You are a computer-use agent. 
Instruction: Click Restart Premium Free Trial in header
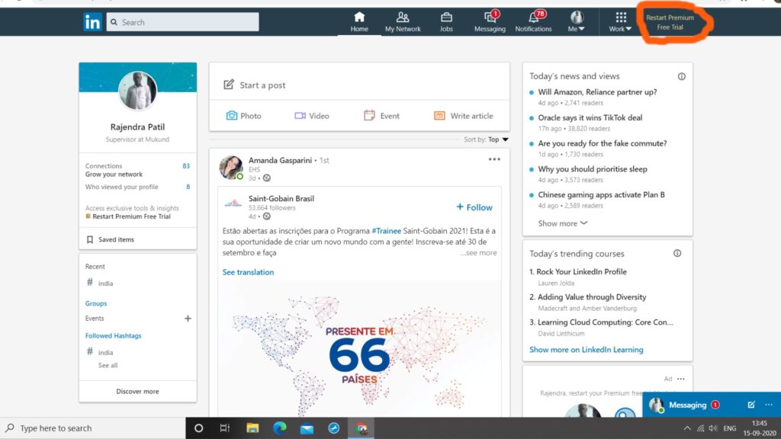click(x=670, y=22)
